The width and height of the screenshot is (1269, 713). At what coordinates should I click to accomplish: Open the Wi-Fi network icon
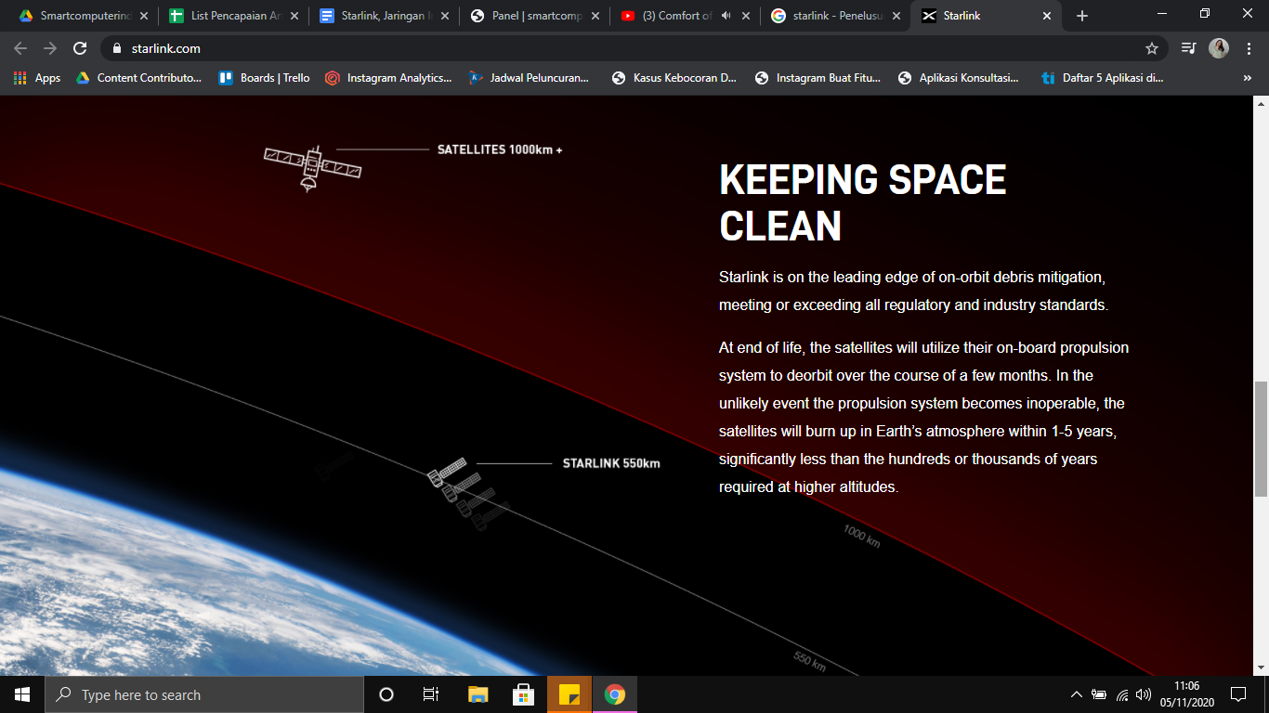tap(1122, 694)
